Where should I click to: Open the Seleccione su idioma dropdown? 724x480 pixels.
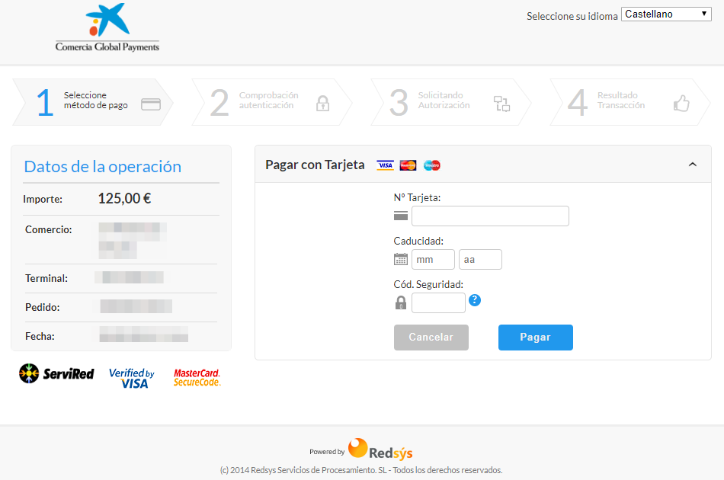pyautogui.click(x=665, y=13)
